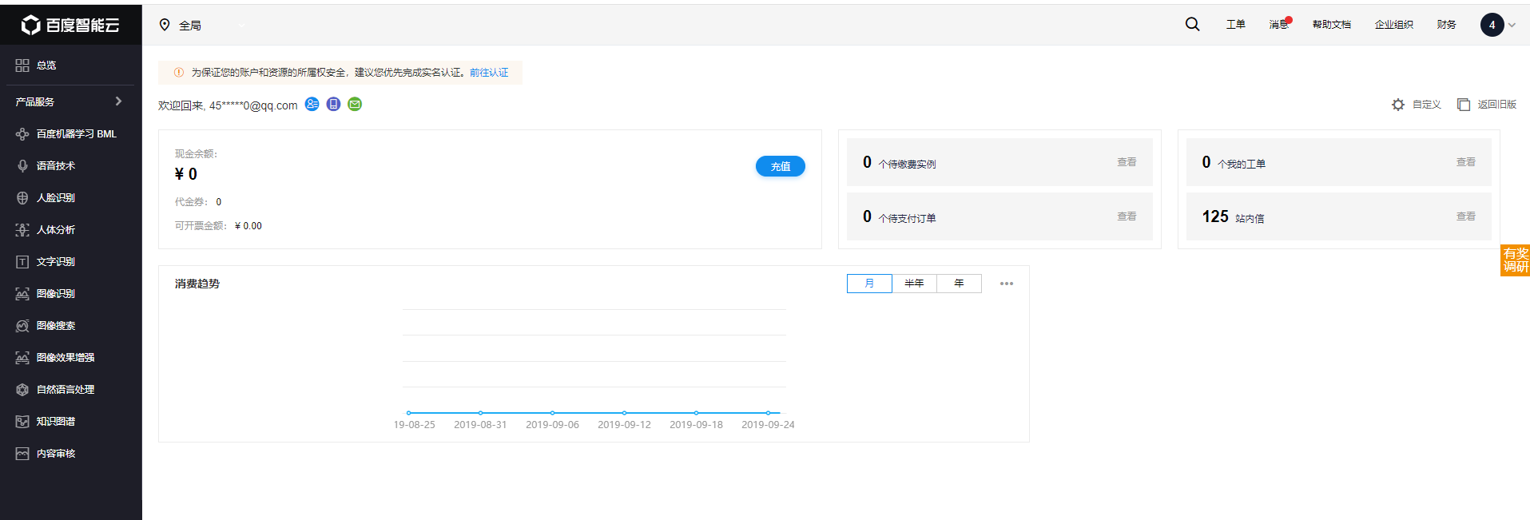Open the 财务 menu

click(1446, 25)
